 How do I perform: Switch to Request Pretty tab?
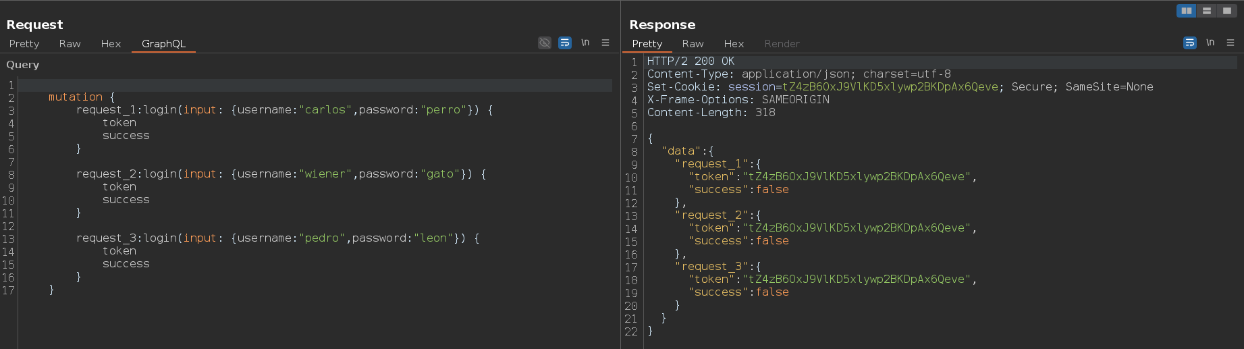click(24, 44)
